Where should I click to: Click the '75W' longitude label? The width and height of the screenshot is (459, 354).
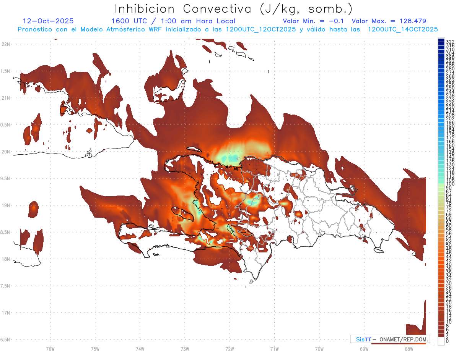[x=95, y=349]
